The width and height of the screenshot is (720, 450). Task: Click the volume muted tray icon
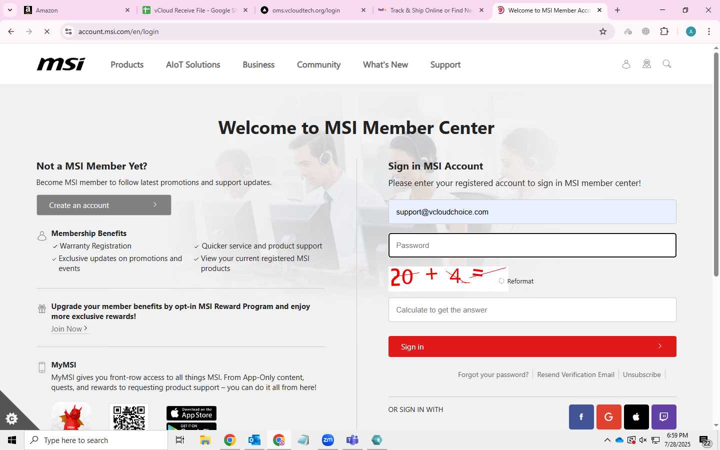(x=643, y=440)
